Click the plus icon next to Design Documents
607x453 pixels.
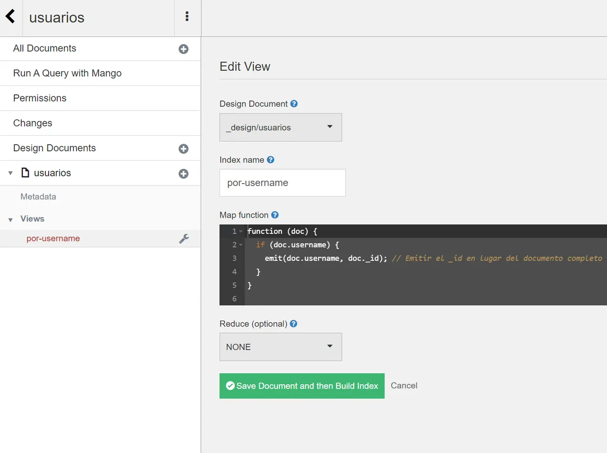184,149
